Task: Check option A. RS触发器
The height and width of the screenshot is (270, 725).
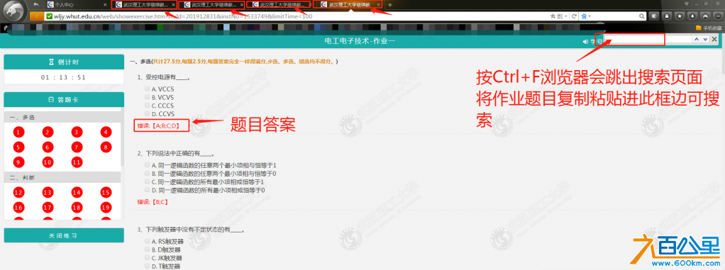Action: pyautogui.click(x=147, y=241)
